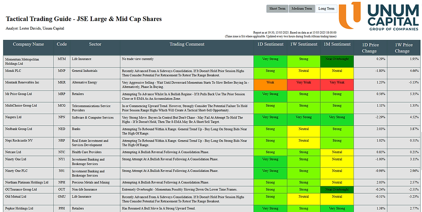
Task: Switch to the Short Term tab
Action: (x=277, y=9)
